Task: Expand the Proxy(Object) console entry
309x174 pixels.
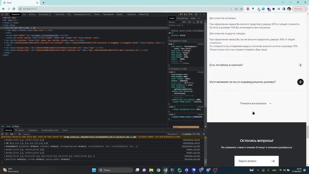Action: 4,146
